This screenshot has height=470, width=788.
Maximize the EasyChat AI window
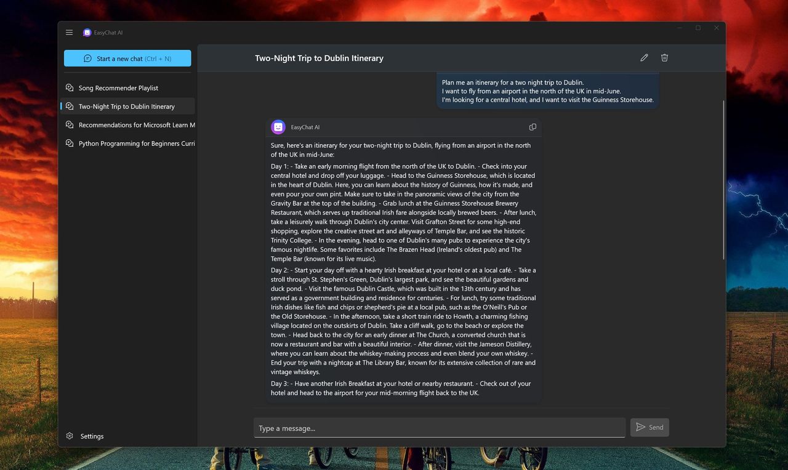pos(698,28)
